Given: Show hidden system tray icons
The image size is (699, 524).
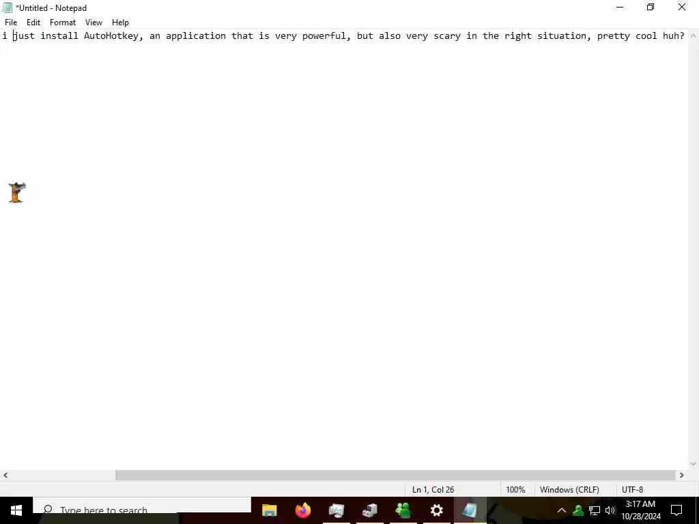Looking at the screenshot, I should pyautogui.click(x=562, y=510).
